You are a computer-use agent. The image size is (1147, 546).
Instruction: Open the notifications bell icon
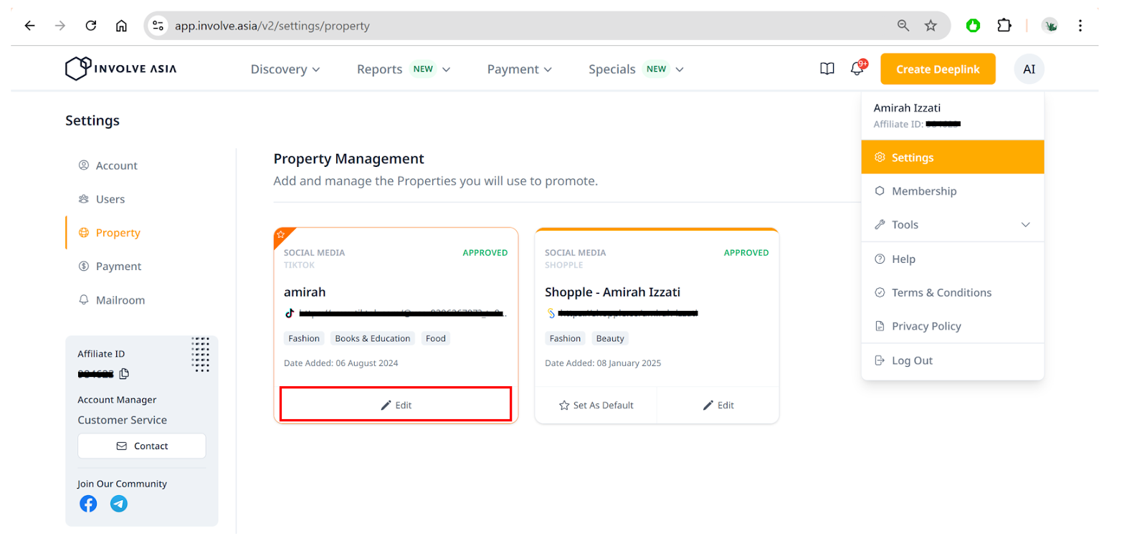pyautogui.click(x=857, y=69)
